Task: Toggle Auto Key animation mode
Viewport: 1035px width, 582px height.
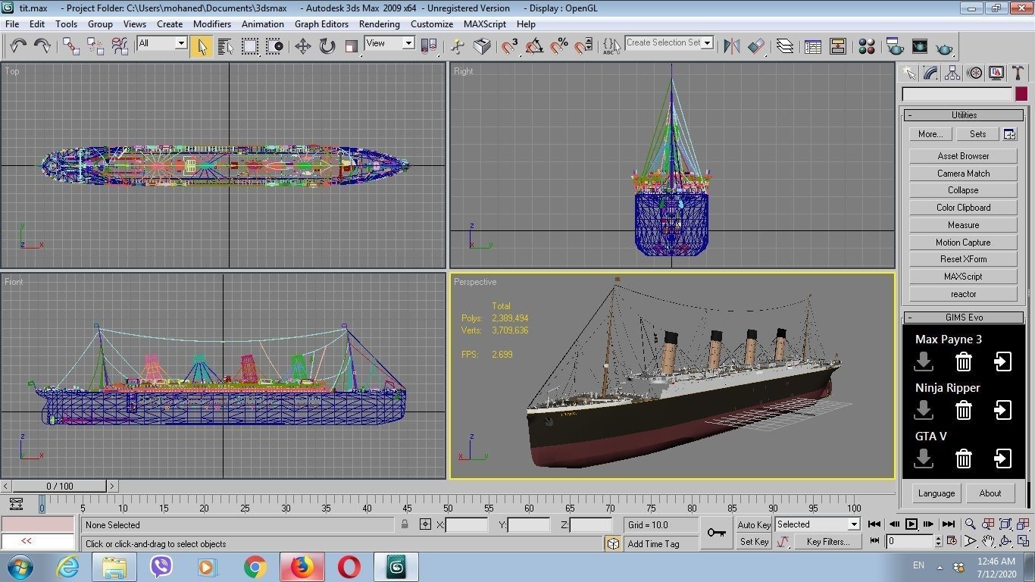Action: click(x=754, y=524)
